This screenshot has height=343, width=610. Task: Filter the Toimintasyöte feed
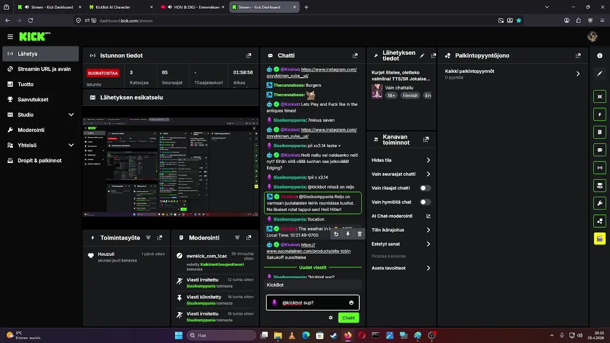[x=148, y=238]
